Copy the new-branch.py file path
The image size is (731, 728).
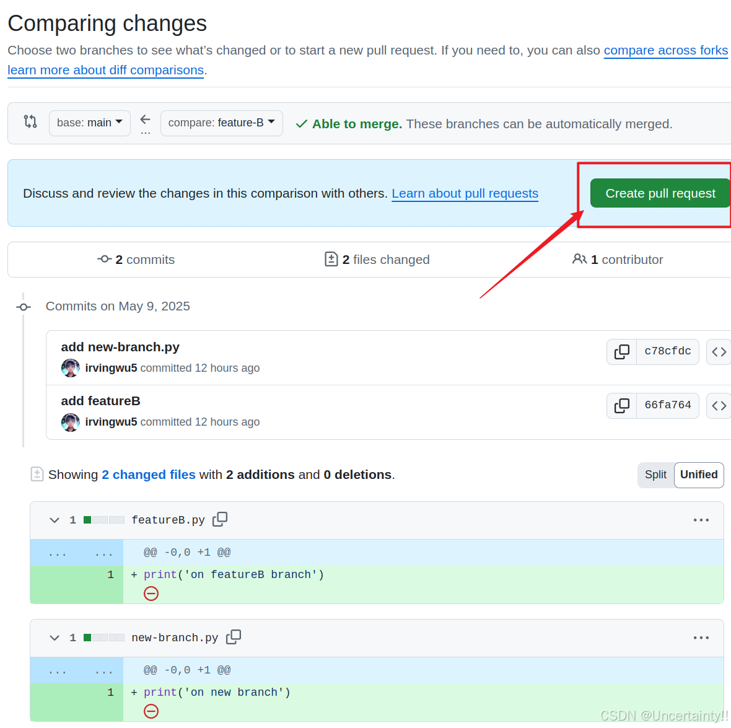234,637
